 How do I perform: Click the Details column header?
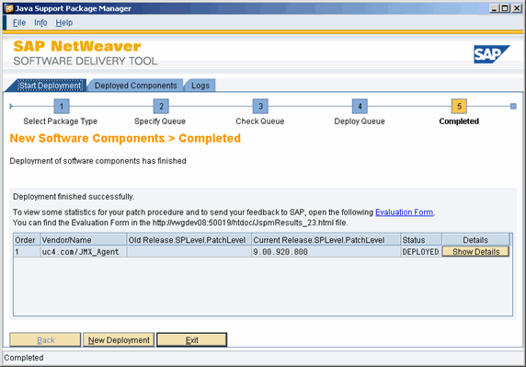(475, 240)
